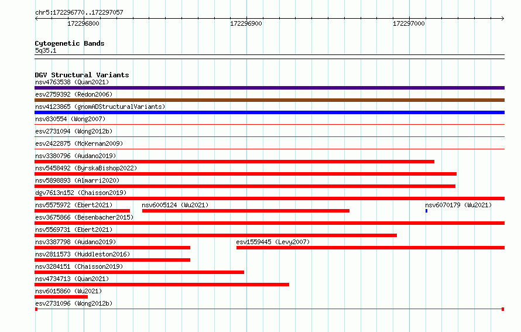Screen dimensions: 521x332
Task: Click the right arrow end of the ruler
Action: (x=503, y=18)
